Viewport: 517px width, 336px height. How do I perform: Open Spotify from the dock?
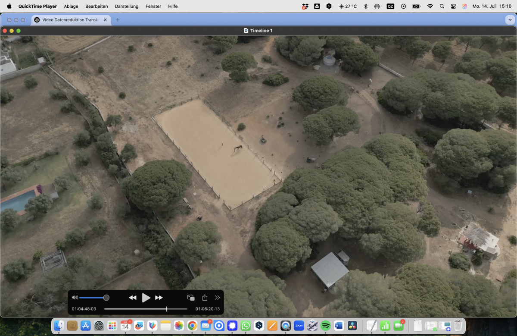click(326, 326)
